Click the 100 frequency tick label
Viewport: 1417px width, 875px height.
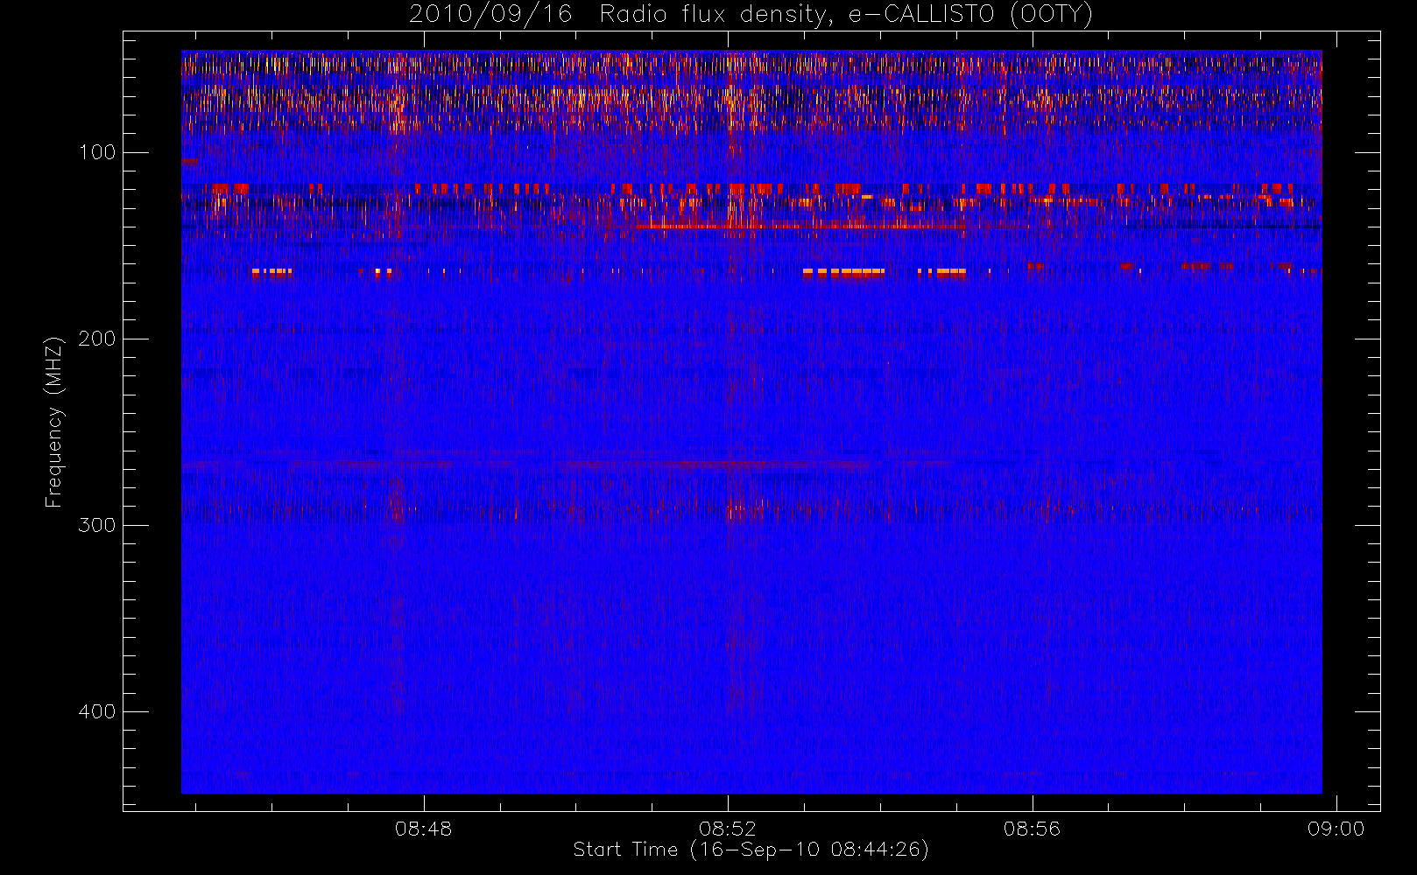coord(97,153)
